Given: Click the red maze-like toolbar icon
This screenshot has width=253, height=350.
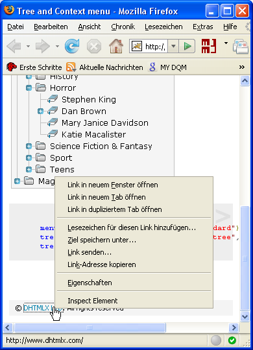Looking at the screenshot, I should tap(209, 46).
